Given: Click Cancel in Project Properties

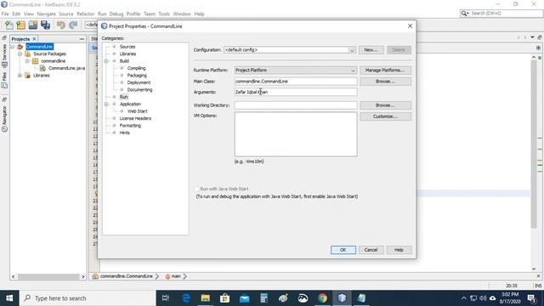Looking at the screenshot, I should click(x=371, y=250).
